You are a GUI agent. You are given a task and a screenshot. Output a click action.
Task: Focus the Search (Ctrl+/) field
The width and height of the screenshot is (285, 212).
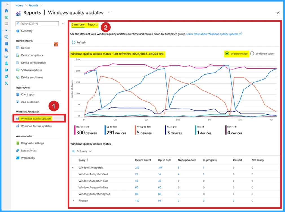pyautogui.click(x=37, y=24)
